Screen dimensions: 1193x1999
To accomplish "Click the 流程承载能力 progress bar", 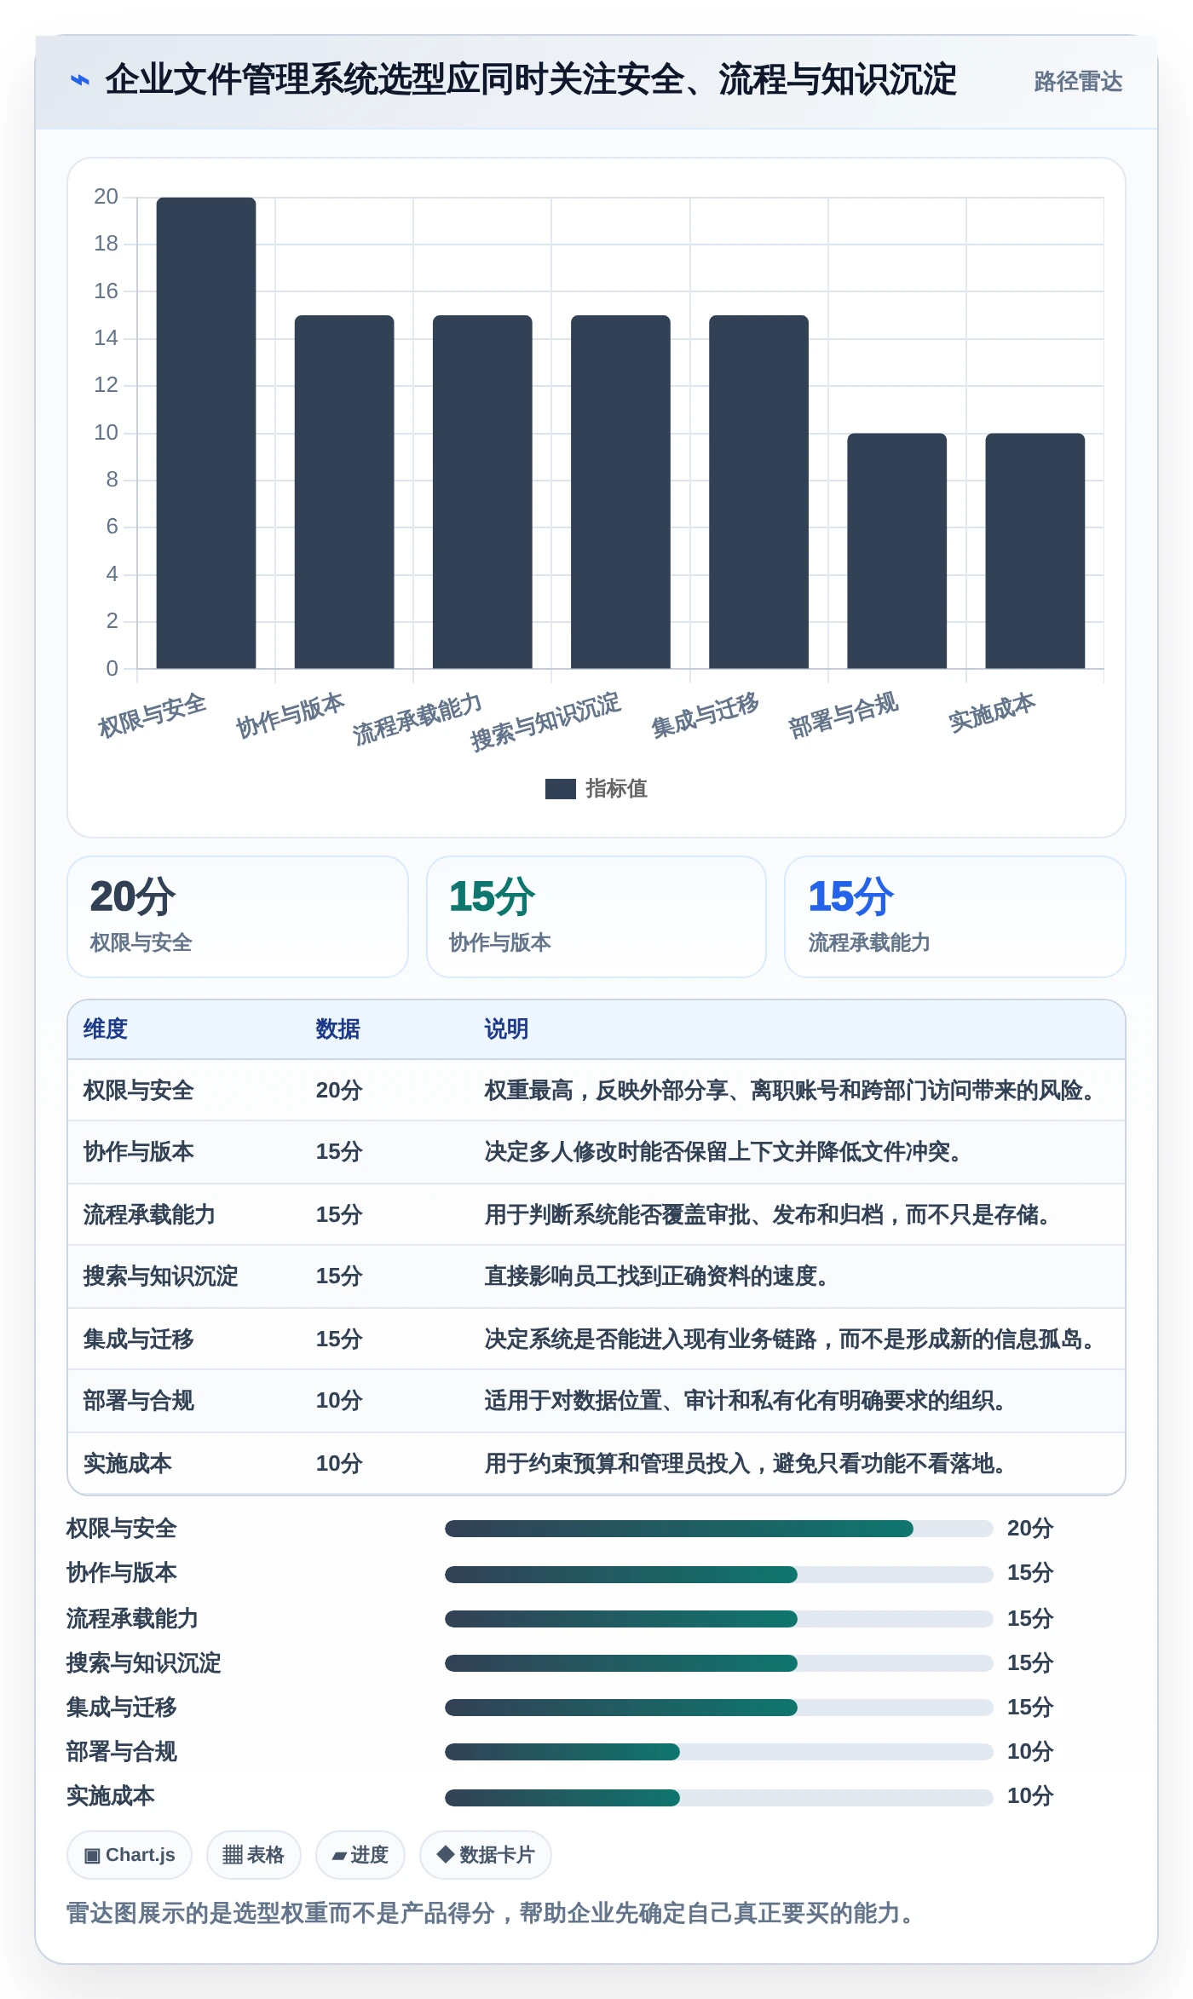I will (719, 1618).
